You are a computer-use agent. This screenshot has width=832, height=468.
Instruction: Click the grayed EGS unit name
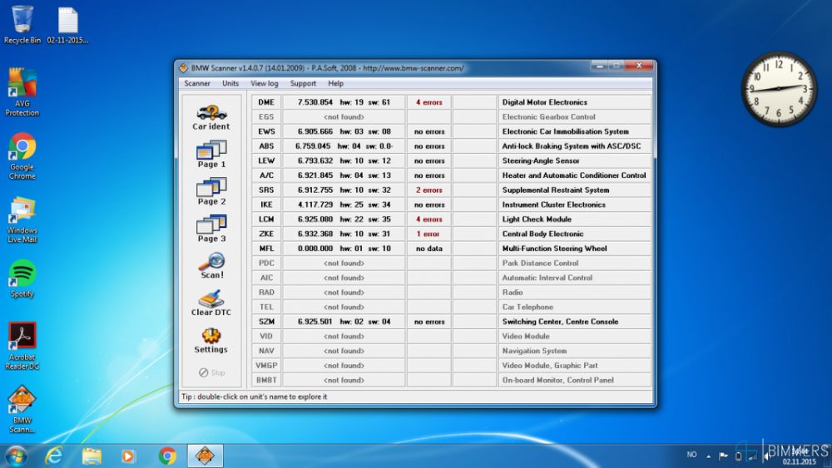(x=266, y=116)
